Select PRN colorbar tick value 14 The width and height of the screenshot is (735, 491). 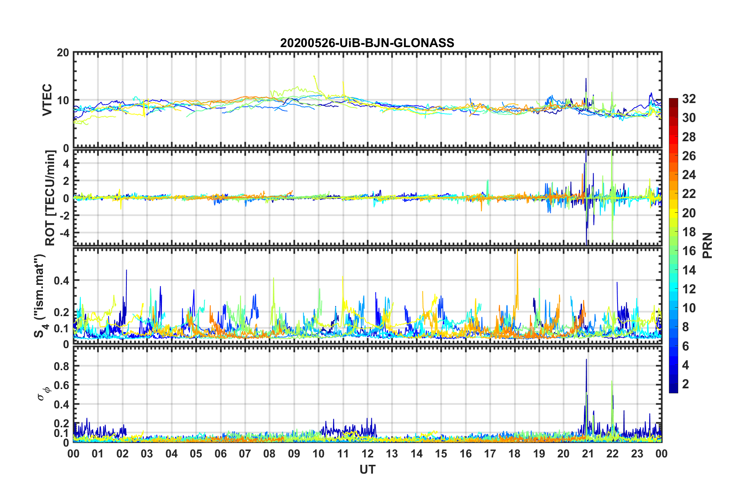[689, 270]
